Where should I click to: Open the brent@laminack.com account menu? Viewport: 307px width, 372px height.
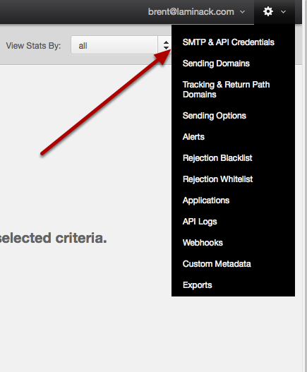(191, 11)
